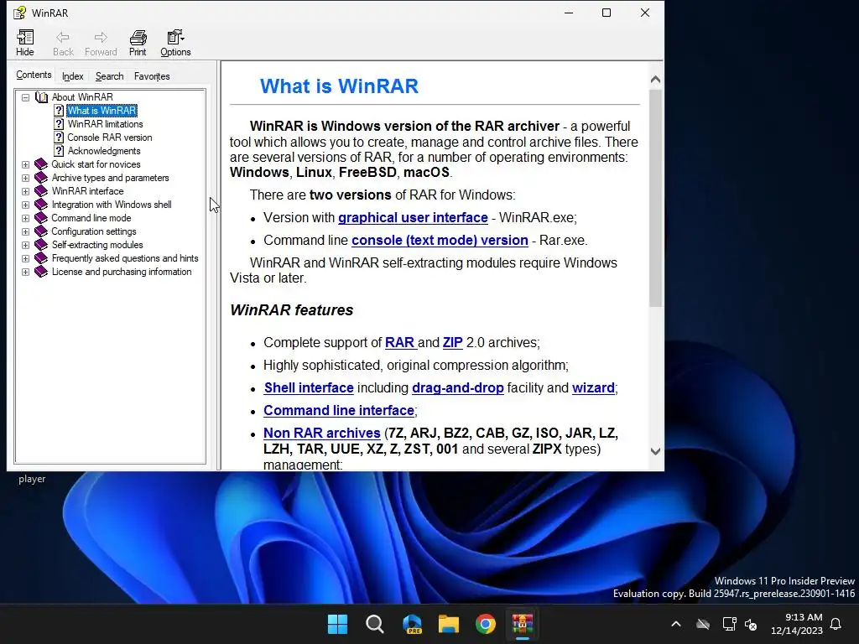This screenshot has height=644, width=859.
Task: Follow the Non RAR archives link
Action: (x=321, y=434)
